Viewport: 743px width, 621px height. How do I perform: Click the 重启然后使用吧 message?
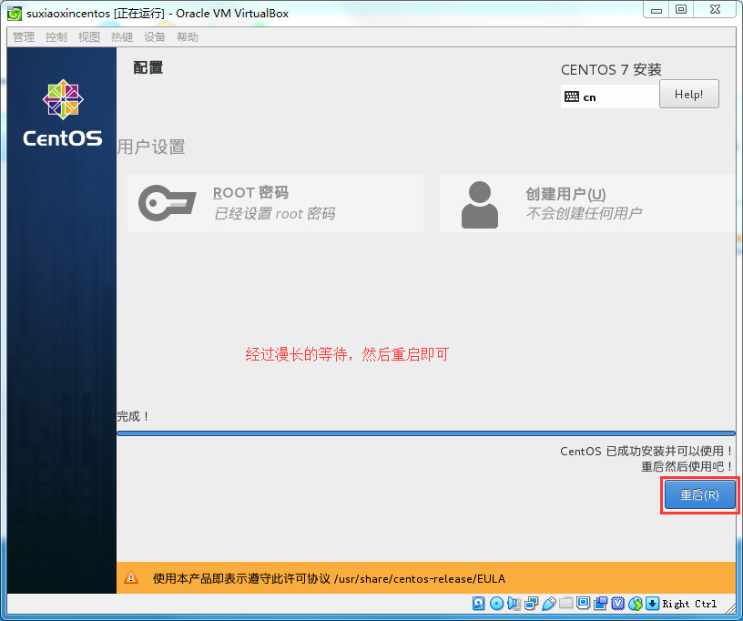click(687, 466)
